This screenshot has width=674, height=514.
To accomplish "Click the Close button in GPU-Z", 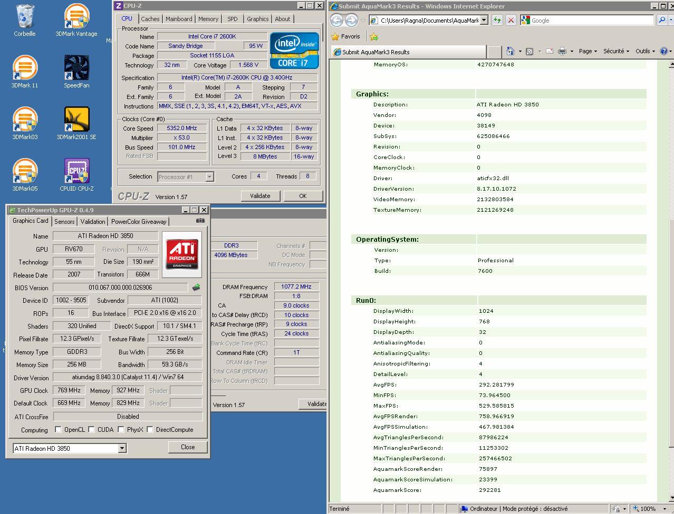I will 188,447.
